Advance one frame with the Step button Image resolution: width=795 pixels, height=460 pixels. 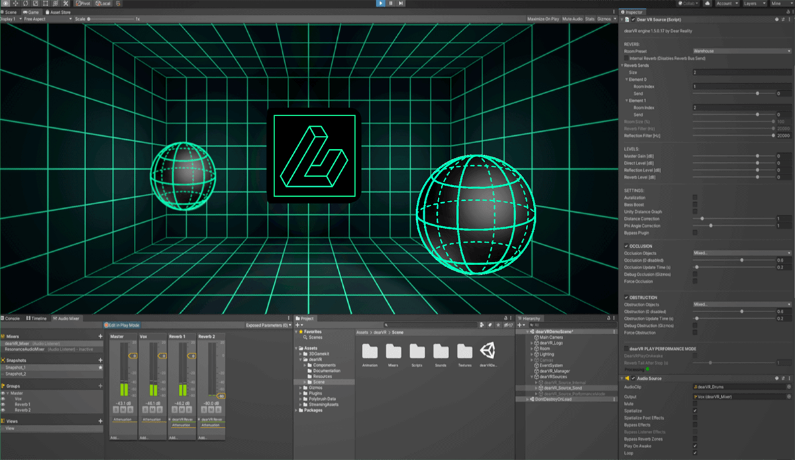[401, 3]
